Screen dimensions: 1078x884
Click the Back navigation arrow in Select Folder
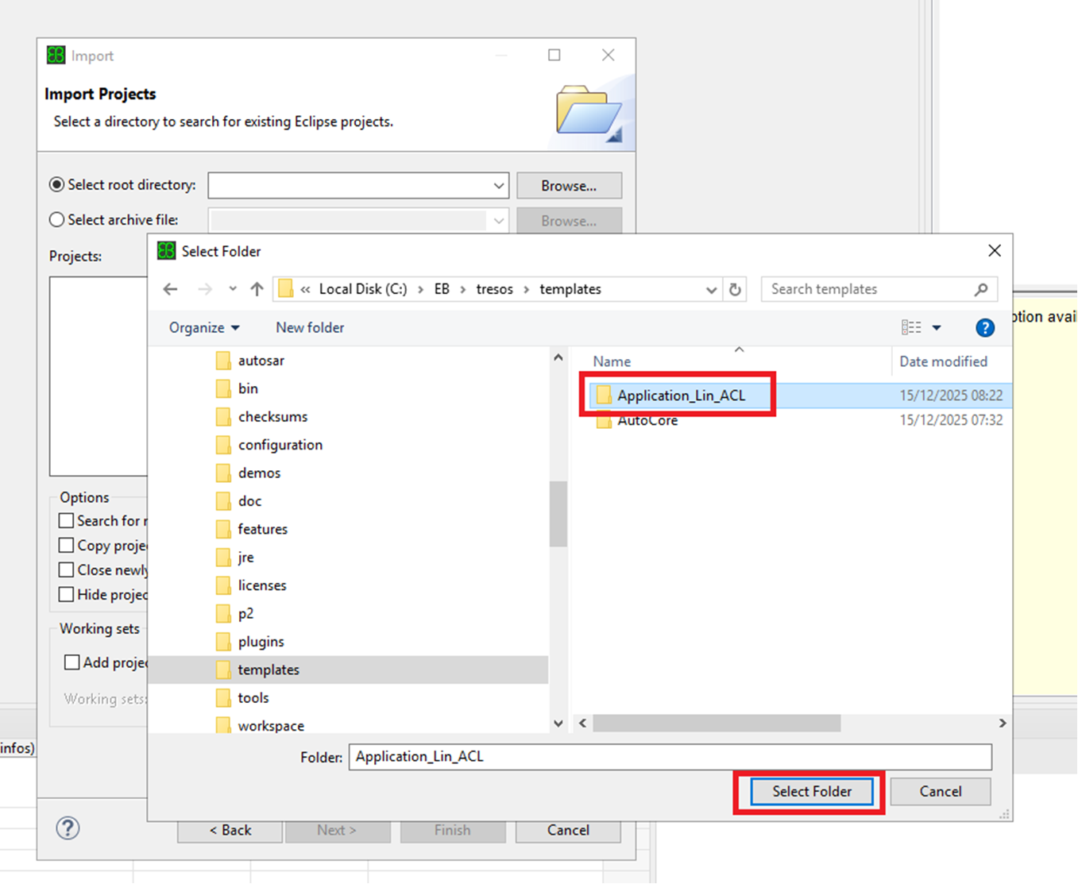click(170, 289)
